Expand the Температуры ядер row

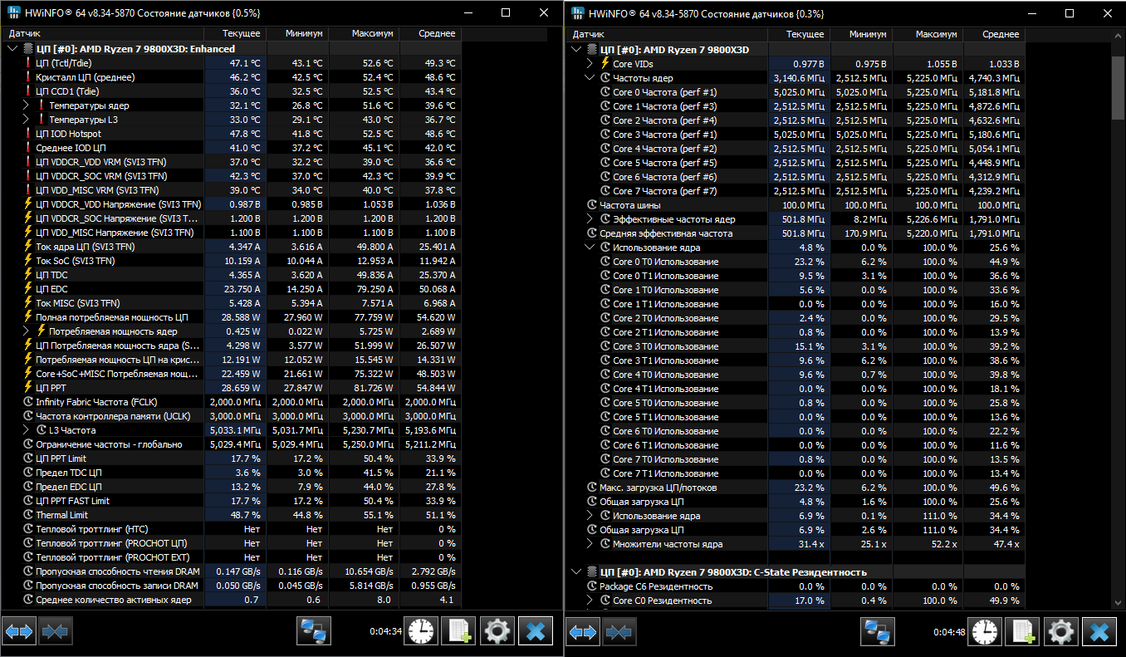tap(26, 105)
